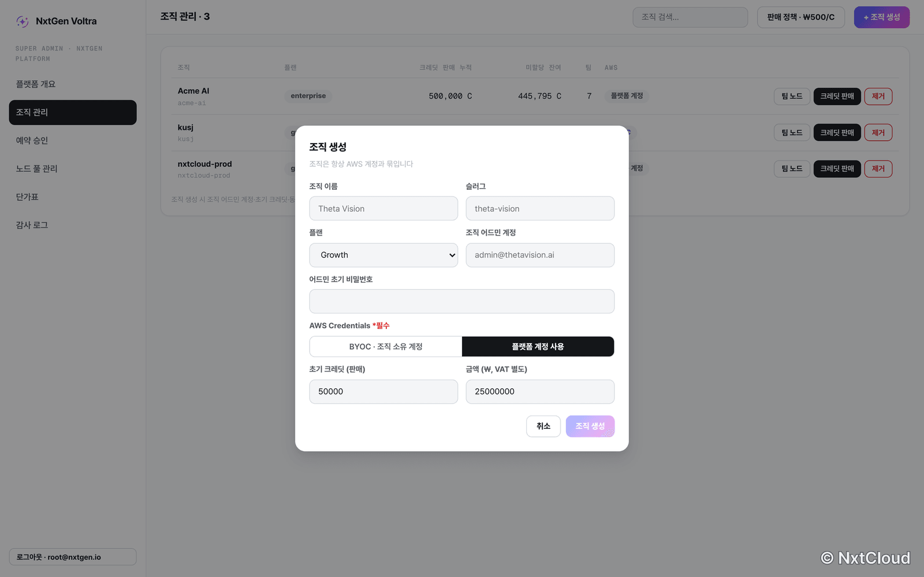Click the kusj organization name
Viewport: 924px width, 577px height.
coord(185,128)
